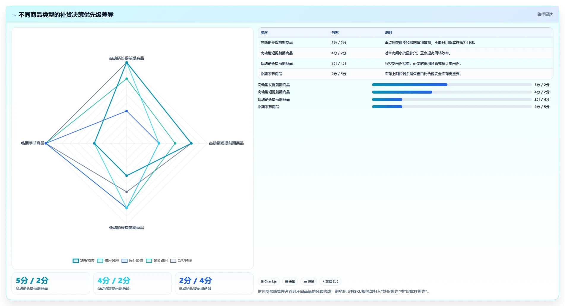565x306 pixels.
Task: Click the 低动销长提前期商品 progress bar
Action: [x=452, y=100]
